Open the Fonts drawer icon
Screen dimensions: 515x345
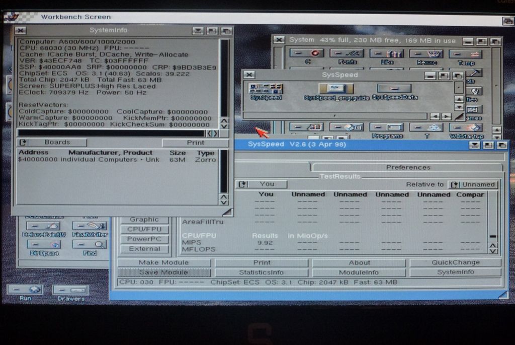coord(347,53)
